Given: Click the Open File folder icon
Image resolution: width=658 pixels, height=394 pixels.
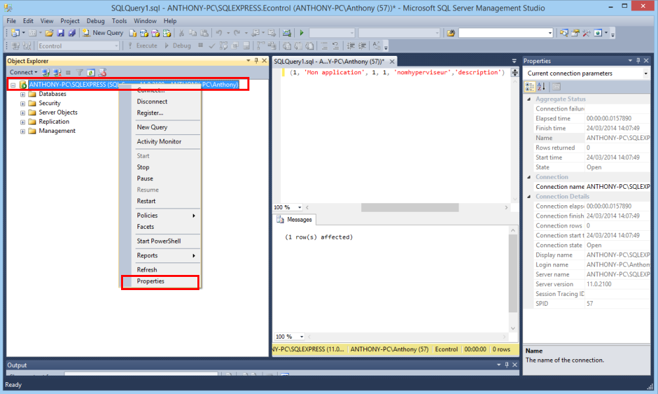Looking at the screenshot, I should (x=49, y=33).
